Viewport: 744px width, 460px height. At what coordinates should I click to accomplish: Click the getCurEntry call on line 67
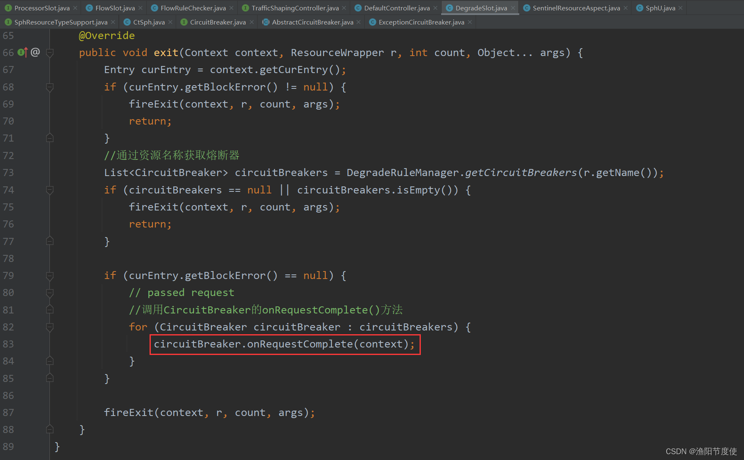294,70
